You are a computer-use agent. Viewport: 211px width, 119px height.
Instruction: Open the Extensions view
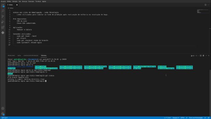pyautogui.click(x=3, y=27)
